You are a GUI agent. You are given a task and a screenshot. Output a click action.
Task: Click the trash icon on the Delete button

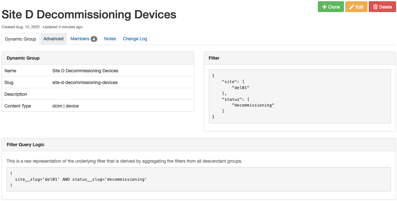pos(375,7)
